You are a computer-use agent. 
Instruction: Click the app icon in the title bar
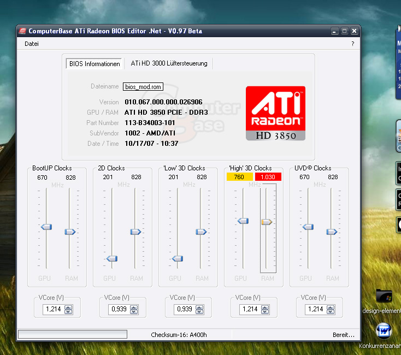tap(22, 31)
